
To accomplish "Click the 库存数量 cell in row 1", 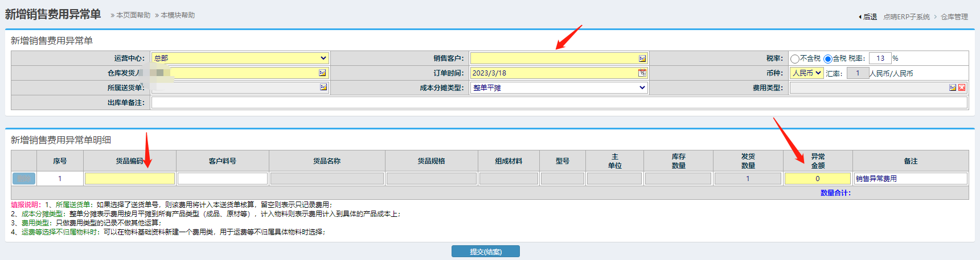I will [x=678, y=178].
